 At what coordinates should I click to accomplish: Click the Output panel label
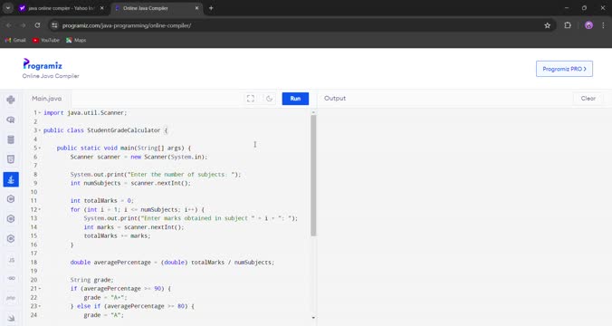[335, 99]
